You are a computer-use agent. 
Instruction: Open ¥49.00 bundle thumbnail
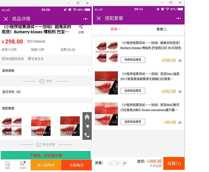pyautogui.click(x=41, y=126)
